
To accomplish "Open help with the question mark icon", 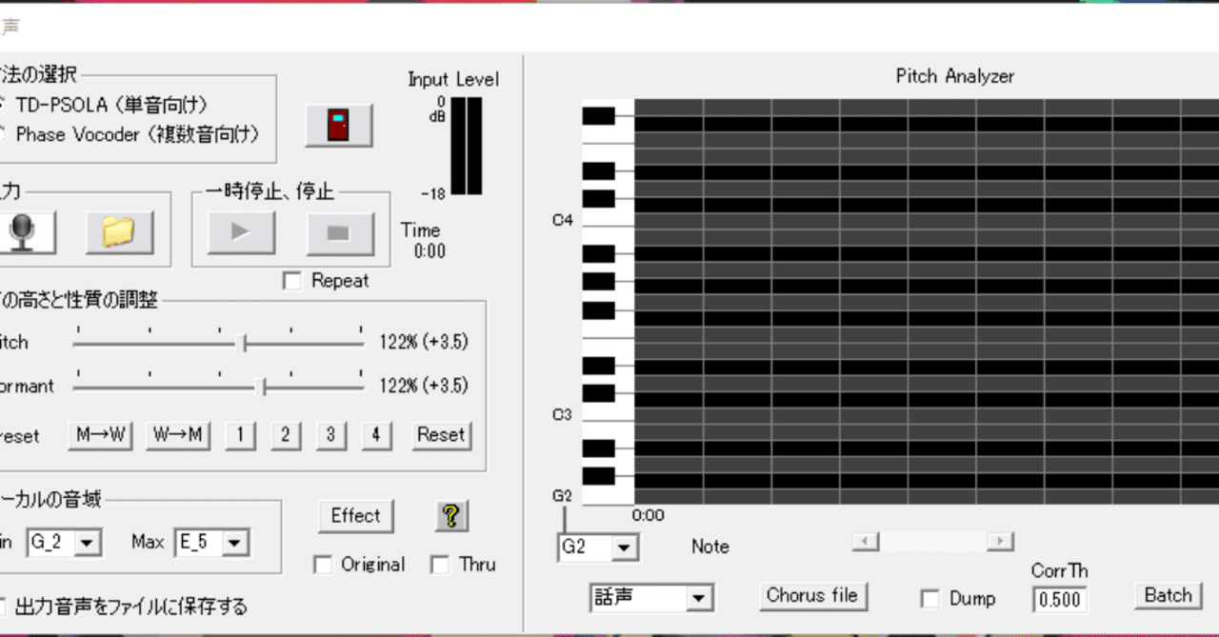I will pyautogui.click(x=451, y=516).
